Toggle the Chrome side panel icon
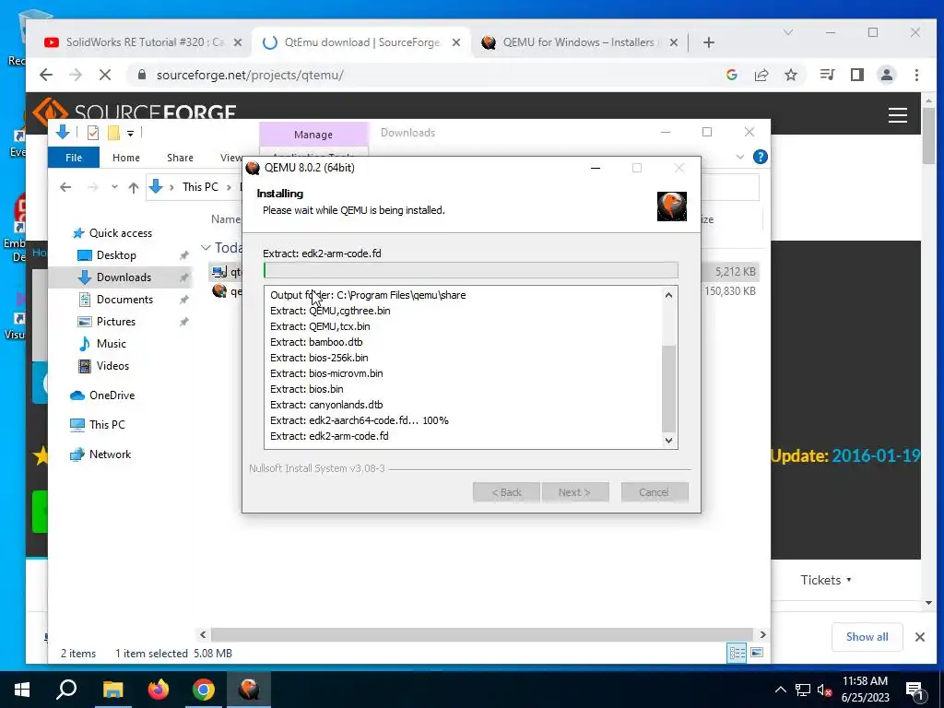944x708 pixels. [x=857, y=75]
